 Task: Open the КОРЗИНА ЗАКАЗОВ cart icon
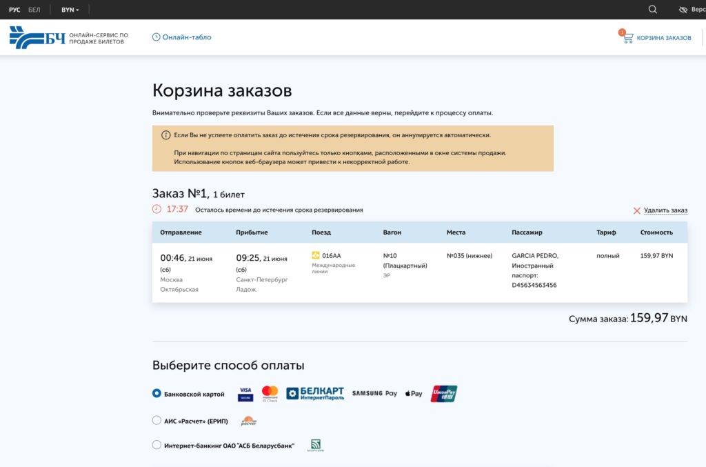click(x=627, y=37)
